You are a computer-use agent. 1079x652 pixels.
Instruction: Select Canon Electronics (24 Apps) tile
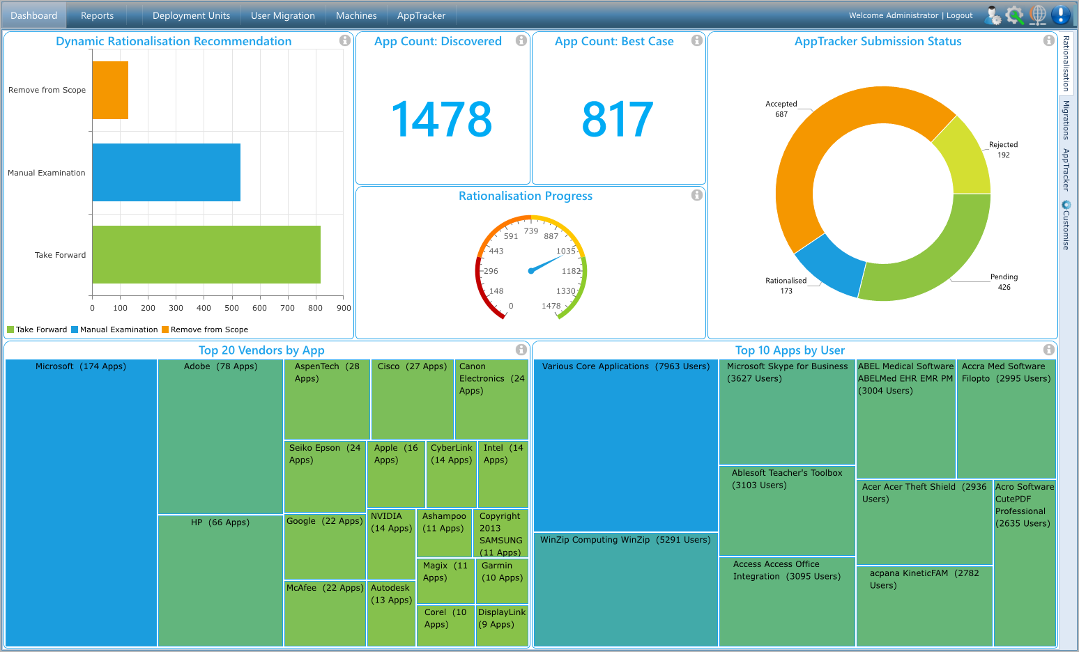[491, 399]
